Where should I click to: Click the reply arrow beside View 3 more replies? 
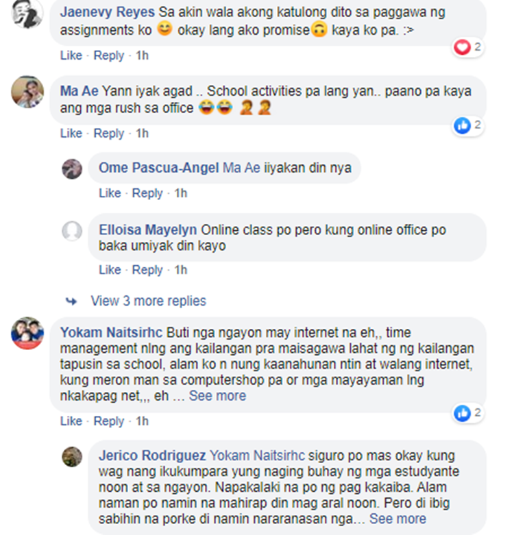[71, 301]
